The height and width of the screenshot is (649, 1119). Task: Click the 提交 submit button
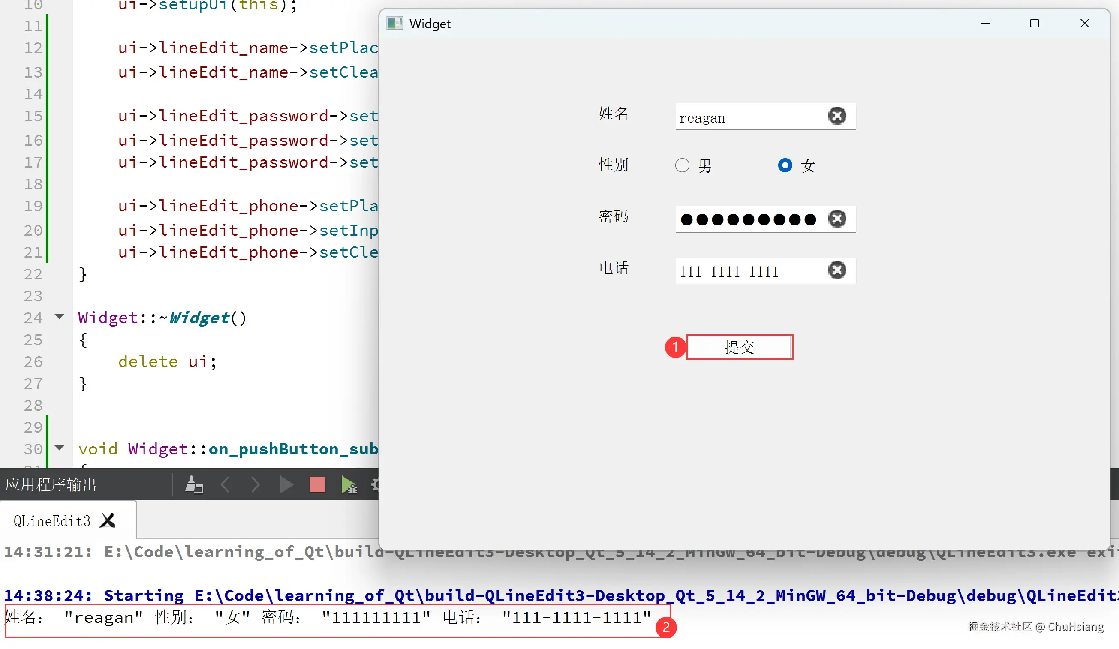[739, 347]
